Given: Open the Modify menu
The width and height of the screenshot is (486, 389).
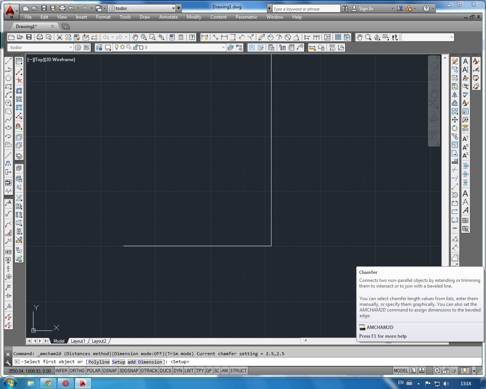Looking at the screenshot, I should click(194, 17).
